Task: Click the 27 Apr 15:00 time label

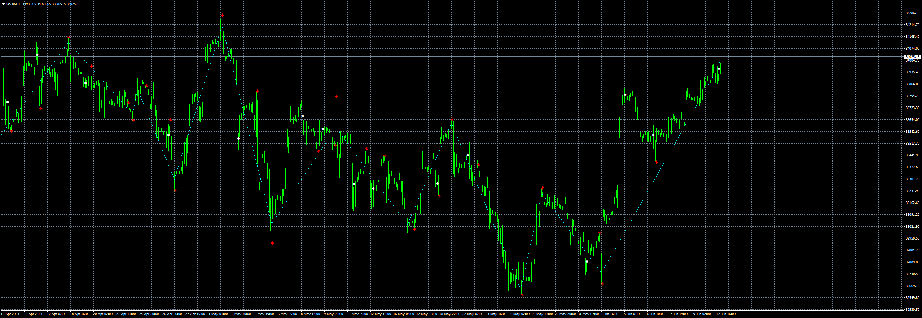Action: tap(195, 314)
